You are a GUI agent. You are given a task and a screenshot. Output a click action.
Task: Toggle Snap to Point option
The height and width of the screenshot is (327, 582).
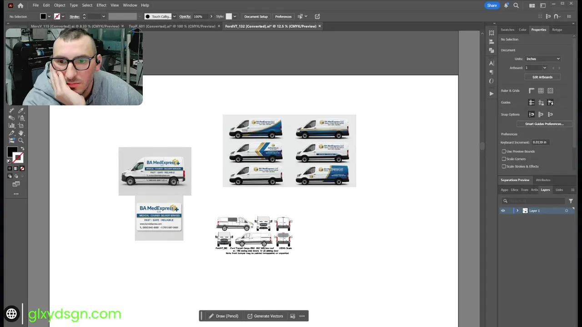pyautogui.click(x=532, y=114)
